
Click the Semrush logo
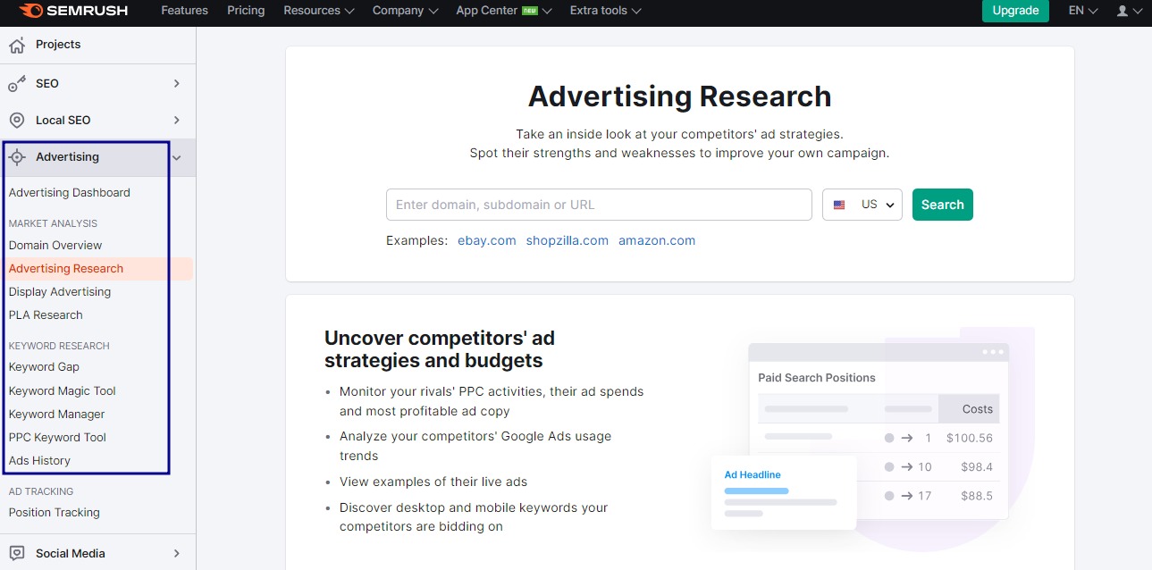[73, 11]
